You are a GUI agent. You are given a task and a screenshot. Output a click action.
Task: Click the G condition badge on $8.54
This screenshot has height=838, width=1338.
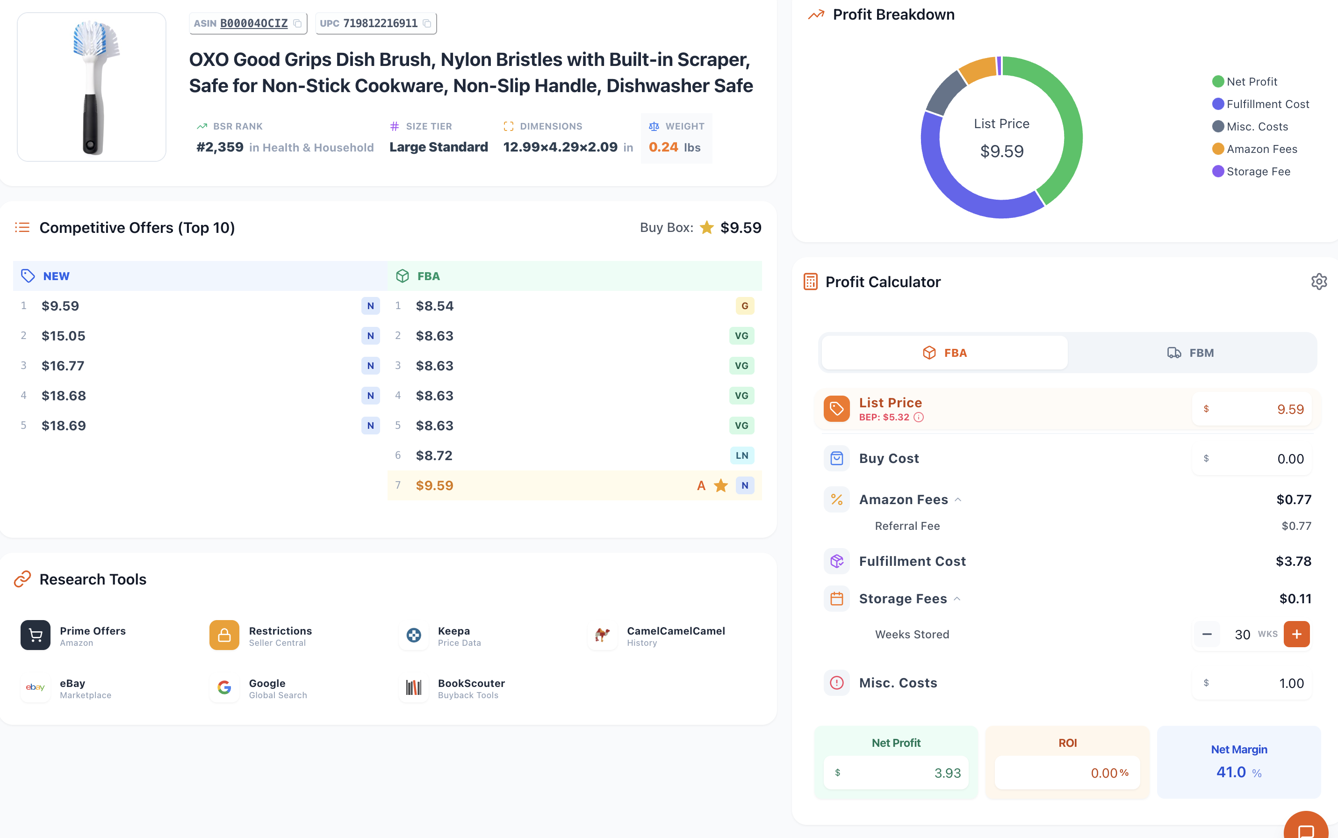click(x=745, y=306)
